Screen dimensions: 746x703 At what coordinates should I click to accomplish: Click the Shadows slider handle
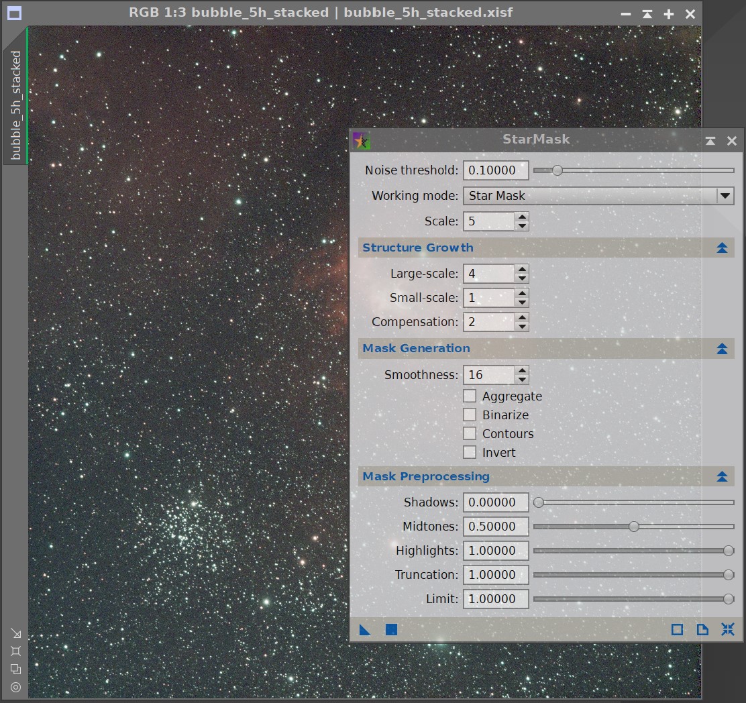pos(539,502)
